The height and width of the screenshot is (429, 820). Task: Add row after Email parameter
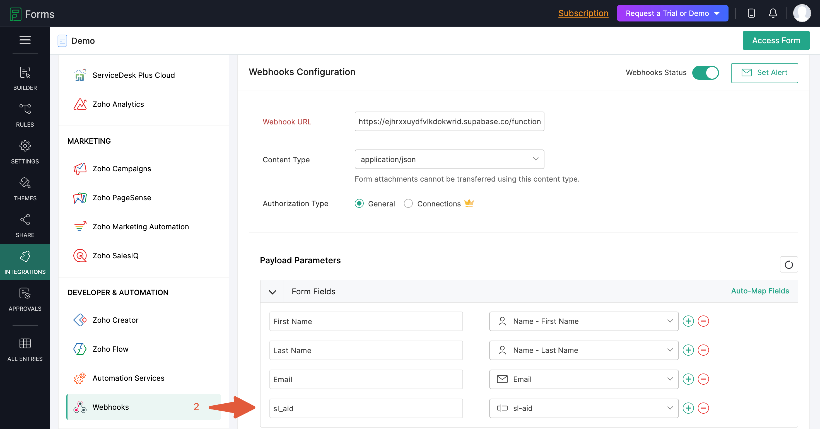(x=688, y=379)
